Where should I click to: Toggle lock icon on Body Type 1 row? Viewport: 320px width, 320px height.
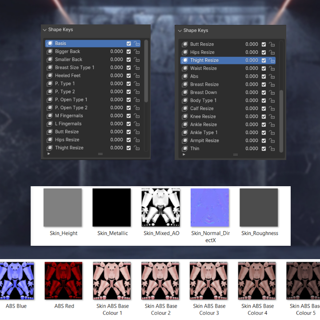click(272, 100)
